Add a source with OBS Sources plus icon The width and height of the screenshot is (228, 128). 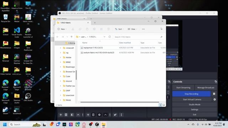point(88,115)
